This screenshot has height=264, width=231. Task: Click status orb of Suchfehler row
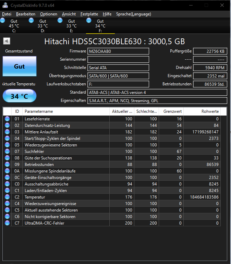coord(7,151)
